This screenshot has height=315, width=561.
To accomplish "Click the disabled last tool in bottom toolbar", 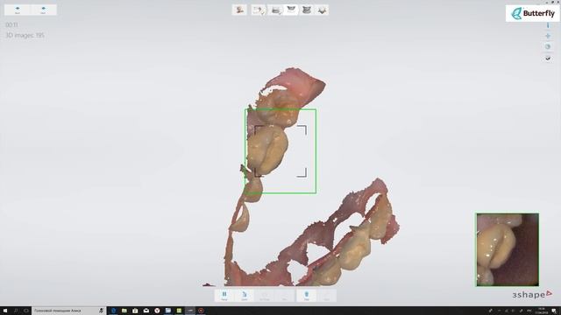I will [x=326, y=296].
